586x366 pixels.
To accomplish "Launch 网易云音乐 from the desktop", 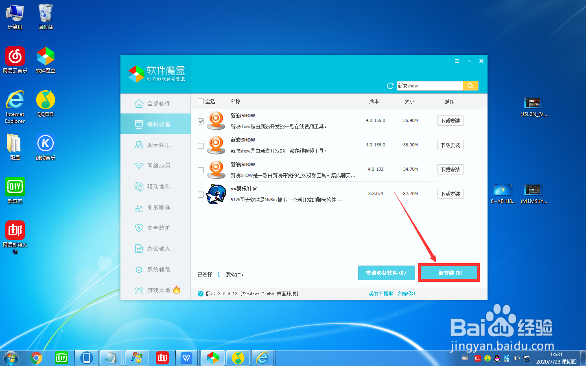I will (15, 60).
